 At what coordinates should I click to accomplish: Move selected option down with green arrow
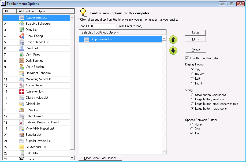point(173,50)
